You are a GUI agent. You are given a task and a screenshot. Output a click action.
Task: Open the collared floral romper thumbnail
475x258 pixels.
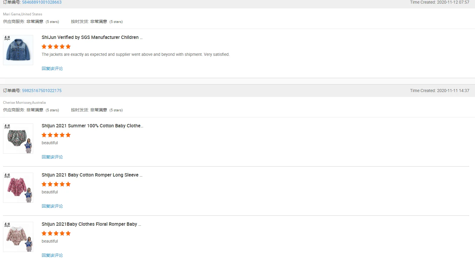click(x=18, y=237)
